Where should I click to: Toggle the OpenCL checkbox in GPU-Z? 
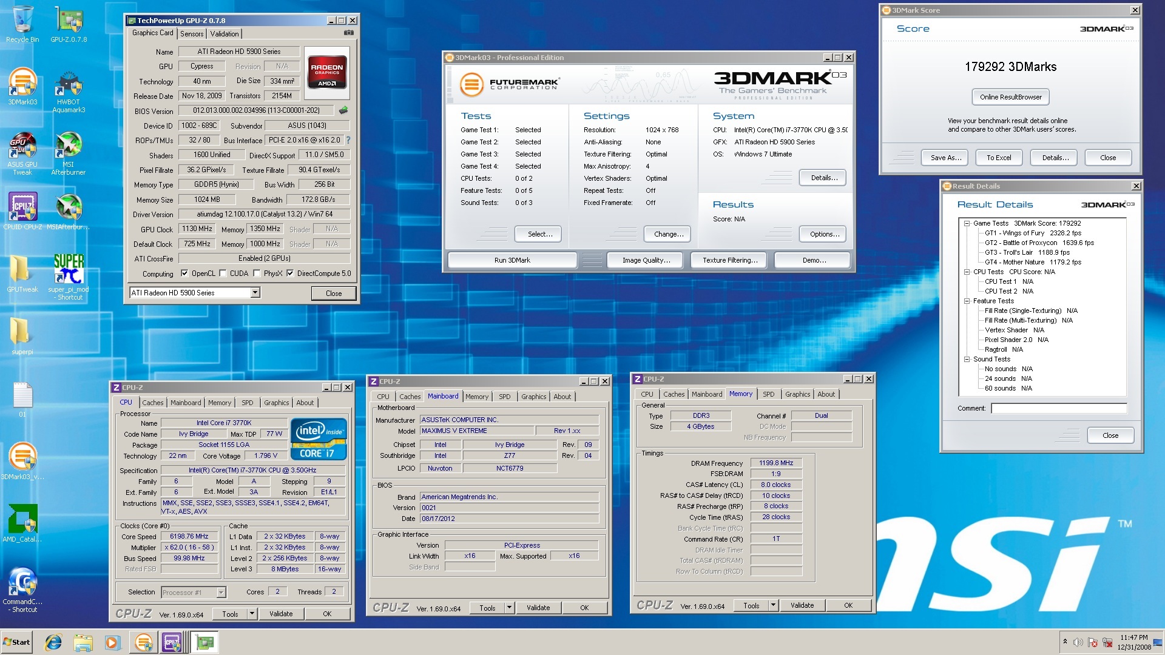(x=184, y=274)
